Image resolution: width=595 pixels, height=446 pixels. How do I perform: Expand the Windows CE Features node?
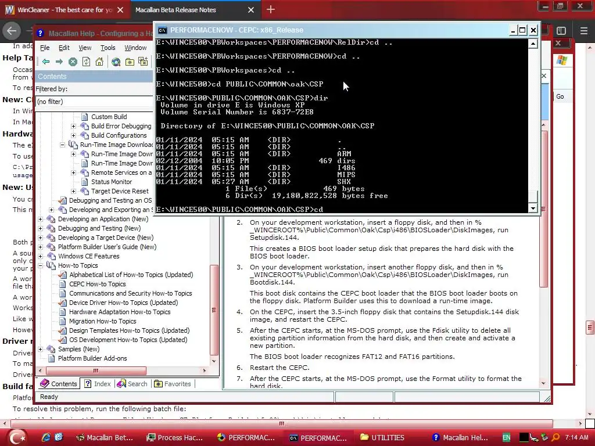click(40, 256)
